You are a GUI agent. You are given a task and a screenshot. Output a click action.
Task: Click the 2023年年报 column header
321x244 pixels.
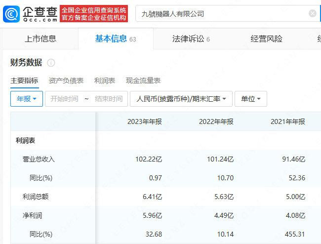click(145, 122)
